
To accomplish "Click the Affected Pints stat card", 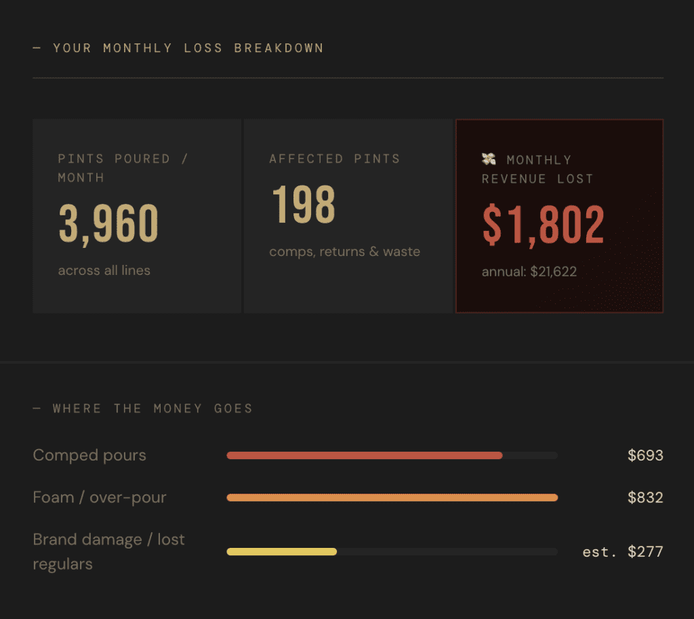I will 348,215.
